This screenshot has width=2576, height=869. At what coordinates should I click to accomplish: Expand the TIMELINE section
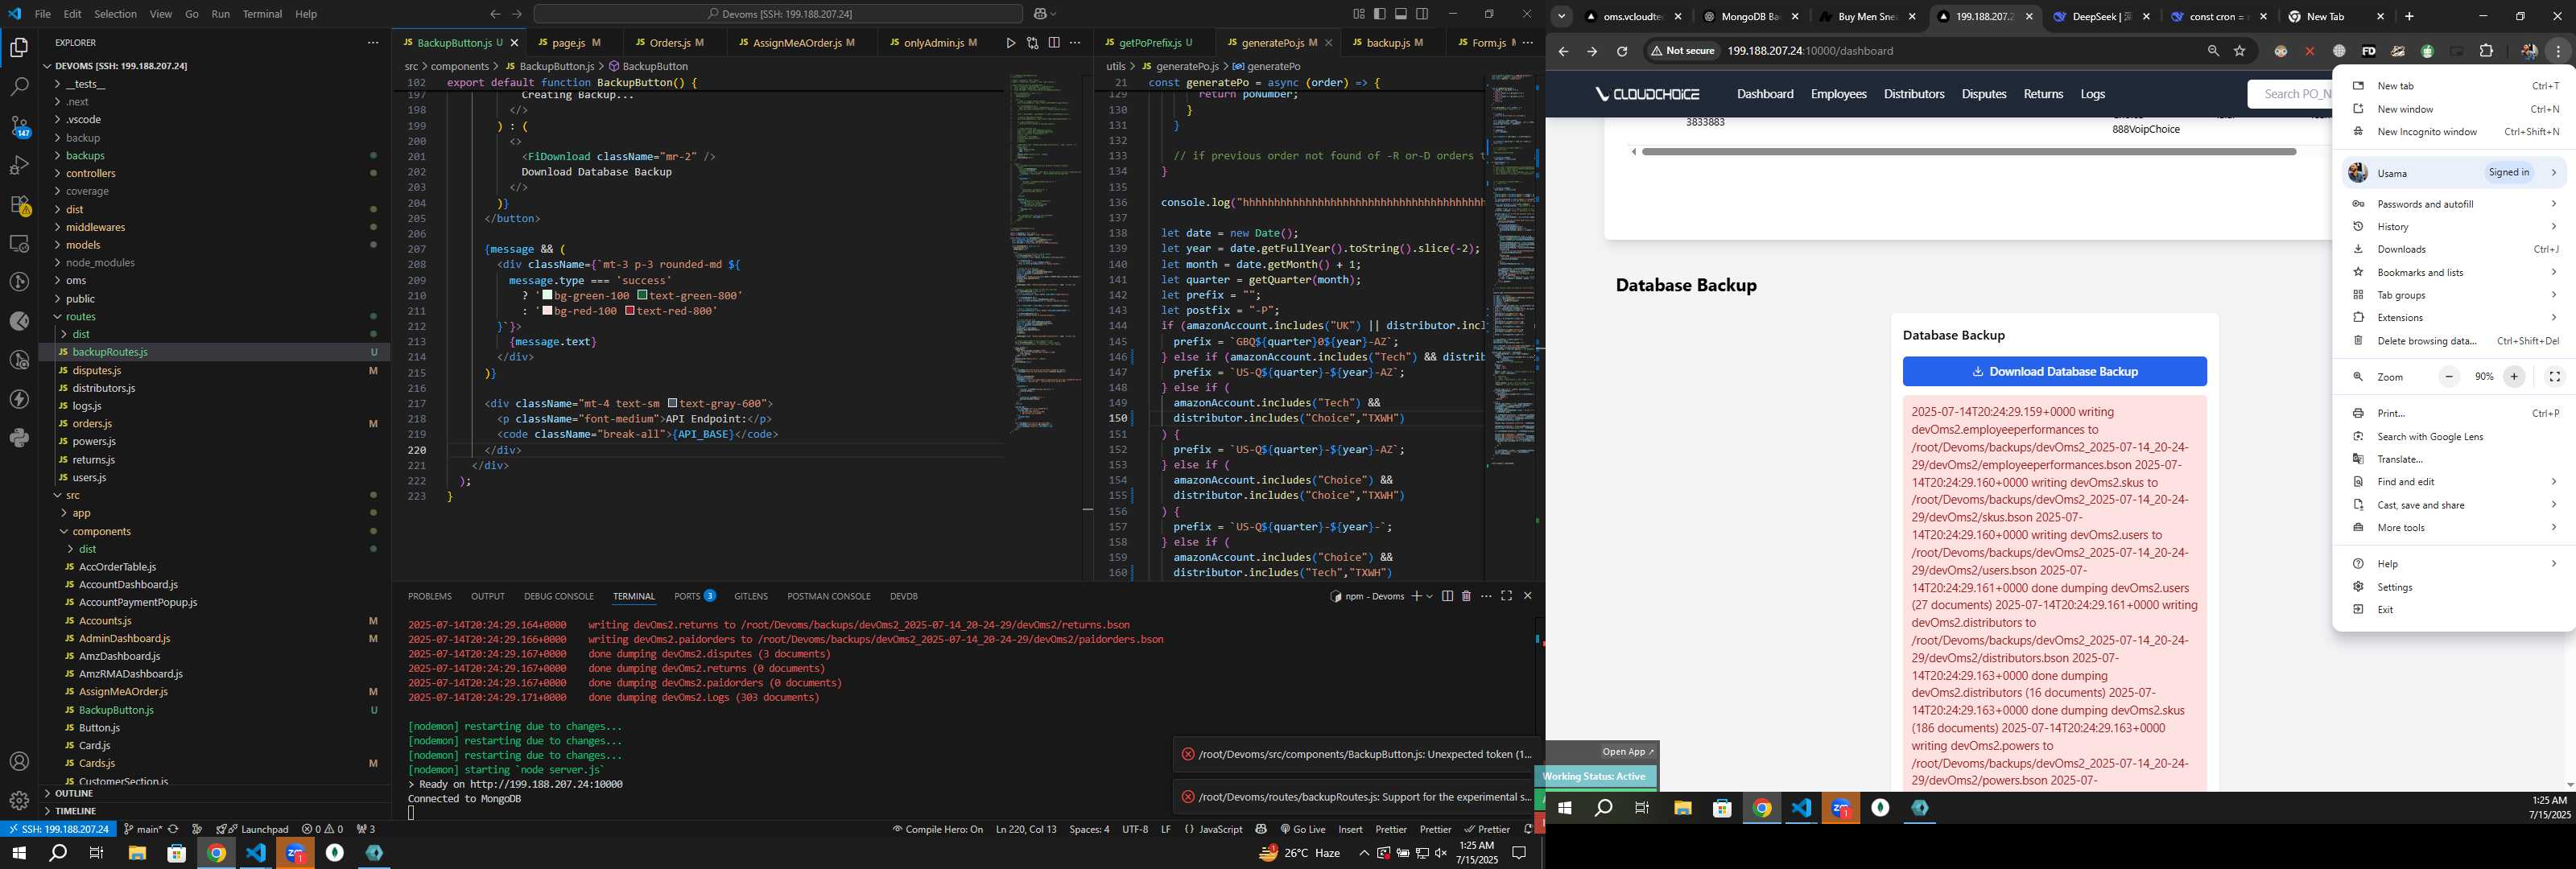click(x=75, y=811)
